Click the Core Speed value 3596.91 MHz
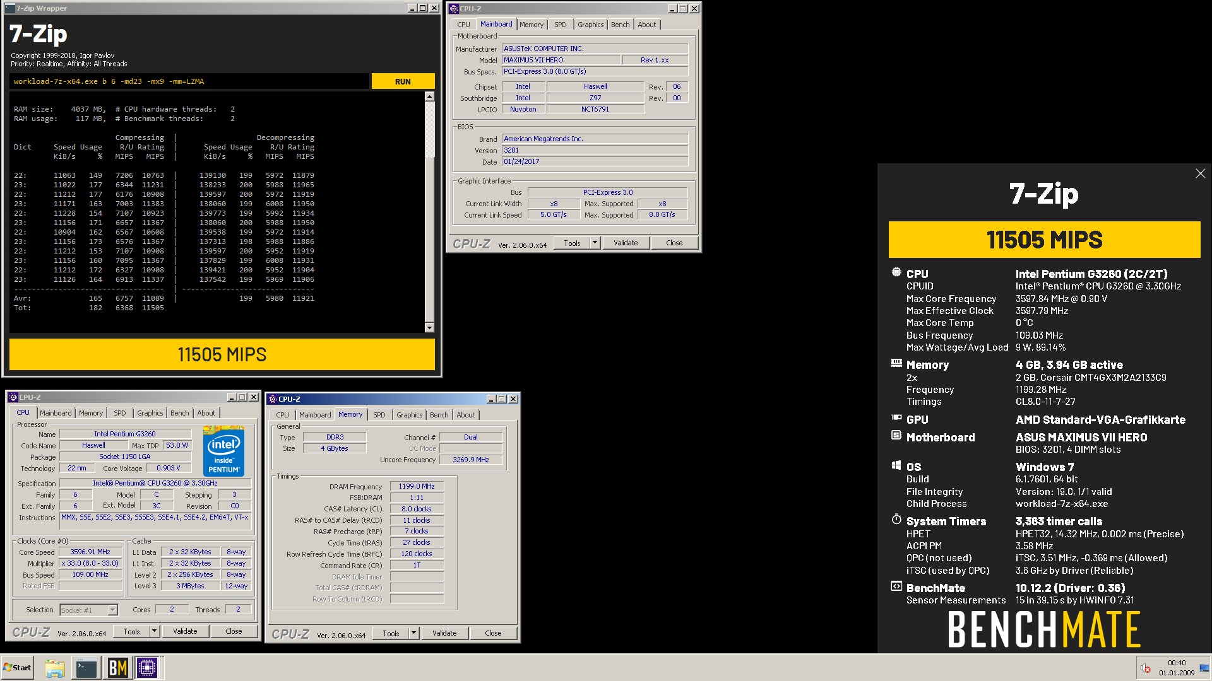Screen dimensions: 1212x681 click(90, 552)
